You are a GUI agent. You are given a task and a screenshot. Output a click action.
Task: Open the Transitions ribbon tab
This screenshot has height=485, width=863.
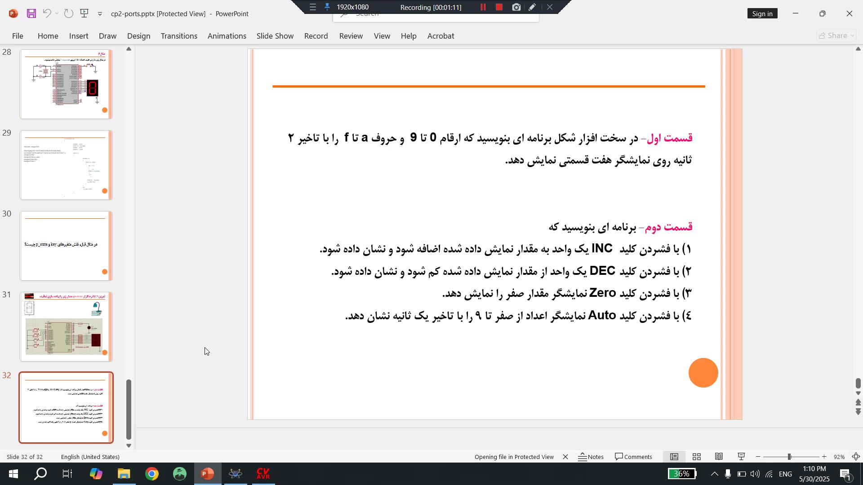[x=179, y=36]
